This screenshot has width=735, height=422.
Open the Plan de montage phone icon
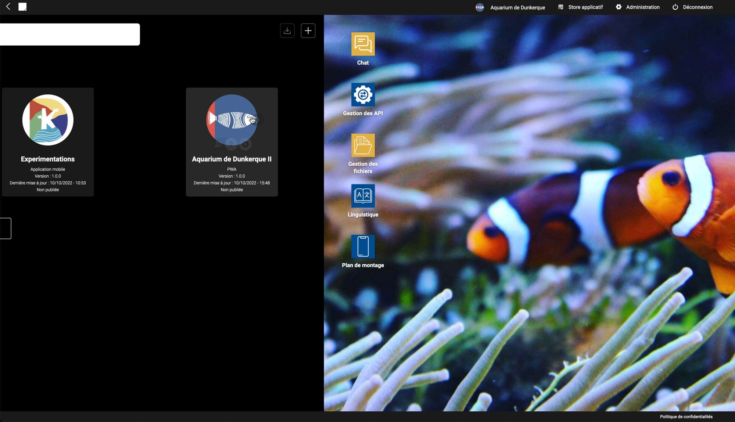click(363, 246)
